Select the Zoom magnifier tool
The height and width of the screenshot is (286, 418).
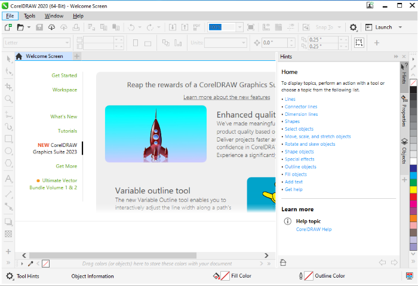[8, 99]
